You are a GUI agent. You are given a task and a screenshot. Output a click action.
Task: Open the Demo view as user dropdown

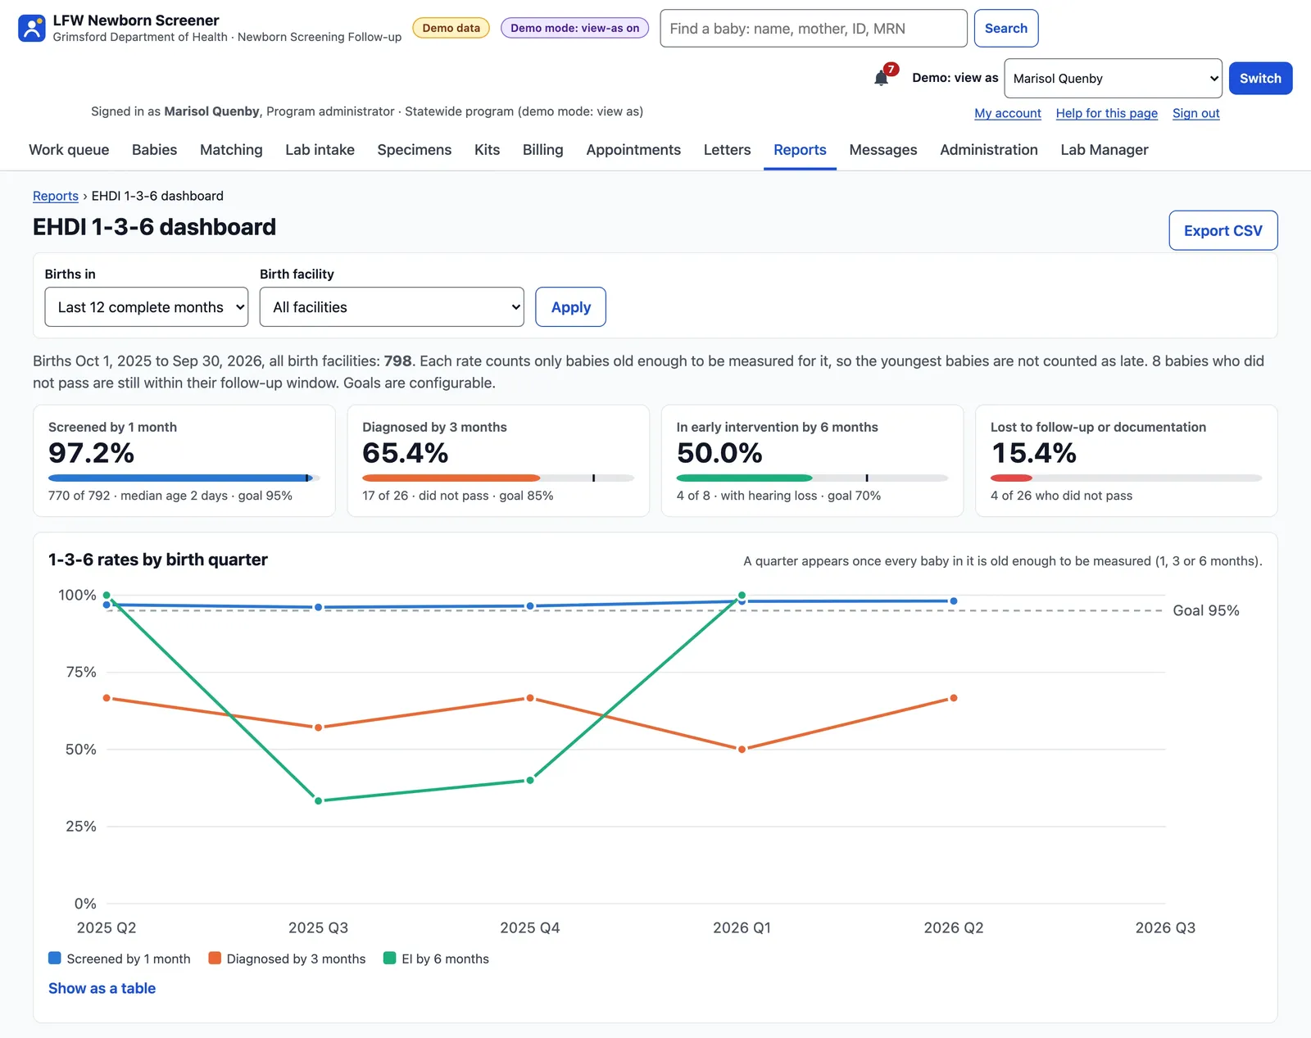tap(1113, 79)
